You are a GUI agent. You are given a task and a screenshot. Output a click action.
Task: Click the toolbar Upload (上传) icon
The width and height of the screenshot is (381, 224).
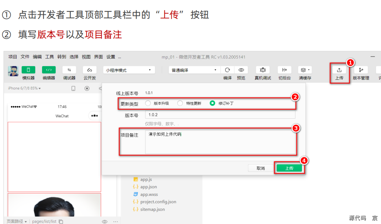click(x=339, y=70)
